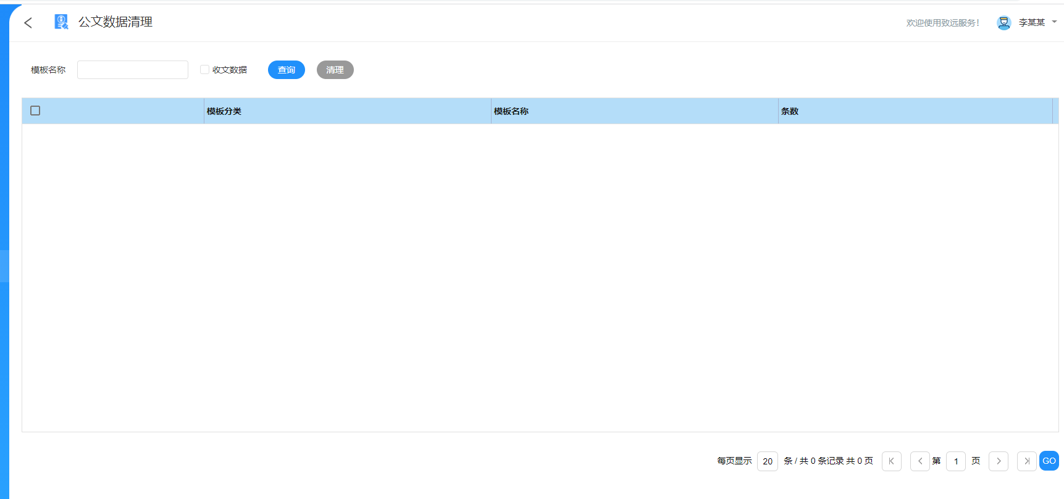This screenshot has width=1064, height=499.
Task: Jump to the first page
Action: click(x=891, y=461)
